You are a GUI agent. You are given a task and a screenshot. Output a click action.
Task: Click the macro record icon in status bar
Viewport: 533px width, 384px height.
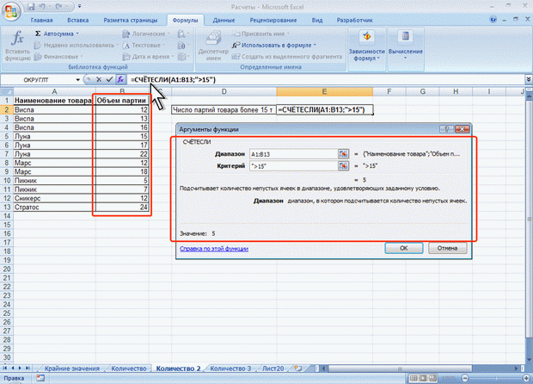pos(40,378)
